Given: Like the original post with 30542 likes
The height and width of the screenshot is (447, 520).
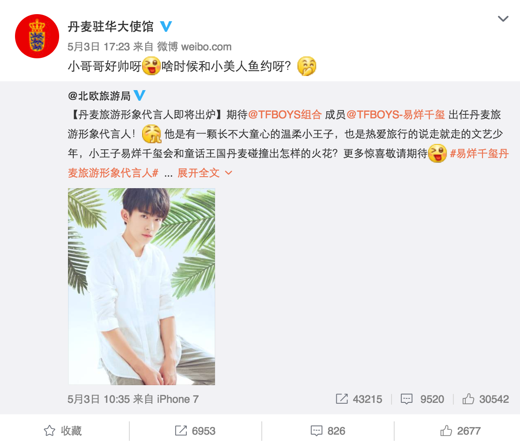Looking at the screenshot, I should pyautogui.click(x=486, y=399).
